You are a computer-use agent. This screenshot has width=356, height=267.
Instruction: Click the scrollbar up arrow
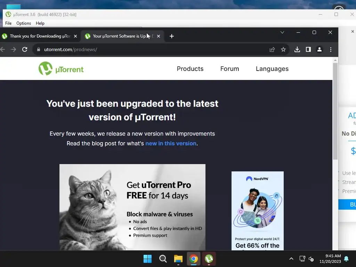click(x=335, y=60)
